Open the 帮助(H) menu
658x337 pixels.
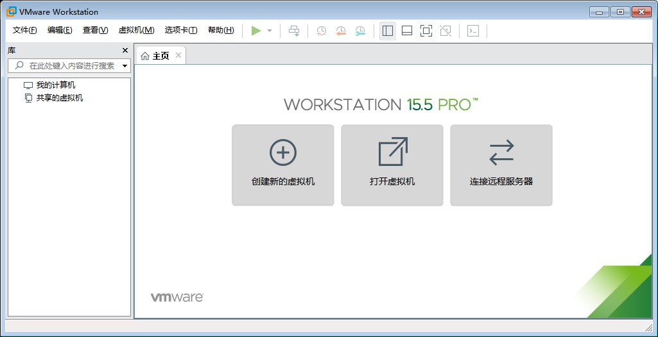pyautogui.click(x=221, y=30)
